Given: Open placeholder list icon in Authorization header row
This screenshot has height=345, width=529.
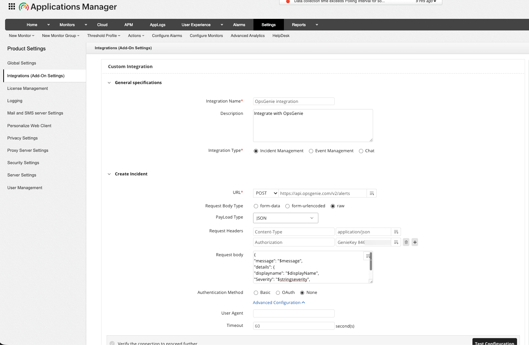Looking at the screenshot, I should point(396,242).
